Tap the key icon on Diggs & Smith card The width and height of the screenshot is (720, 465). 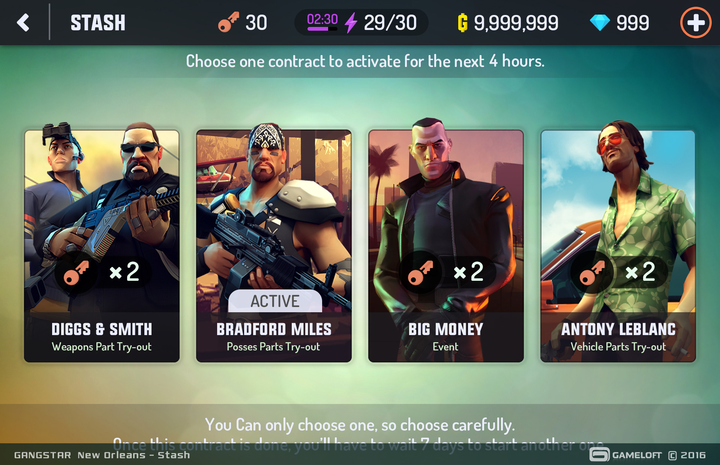click(x=76, y=272)
